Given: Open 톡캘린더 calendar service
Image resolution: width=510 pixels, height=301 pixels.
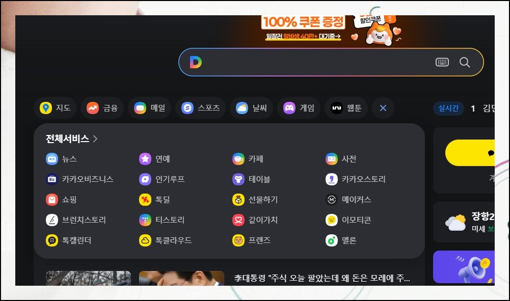Looking at the screenshot, I should tap(69, 240).
